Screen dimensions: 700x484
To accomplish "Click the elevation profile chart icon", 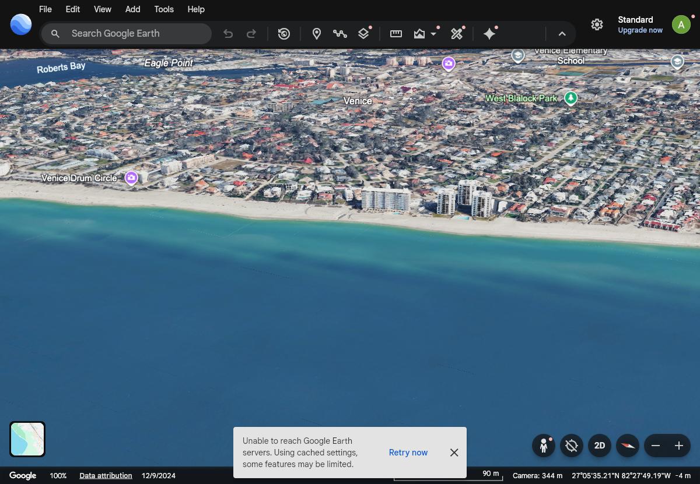I will coord(419,34).
